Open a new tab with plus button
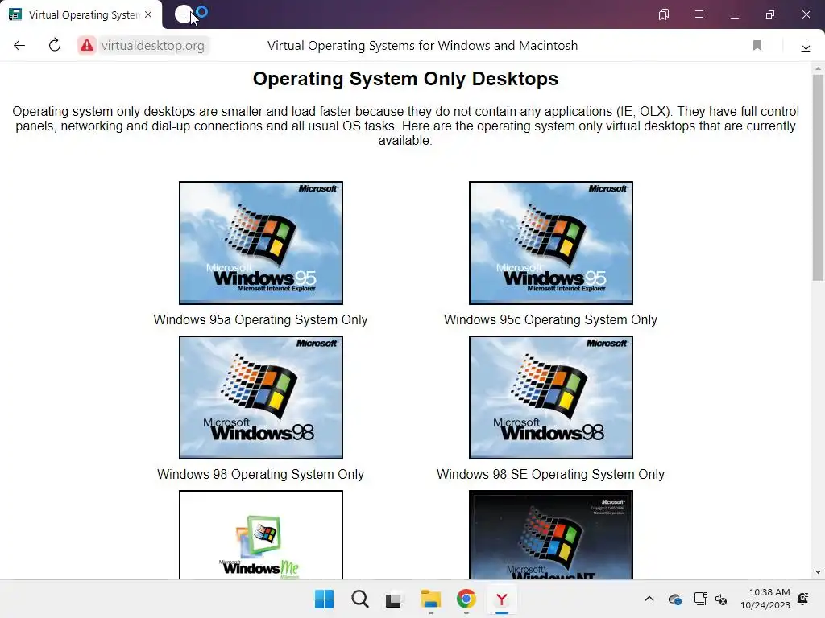 tap(184, 14)
